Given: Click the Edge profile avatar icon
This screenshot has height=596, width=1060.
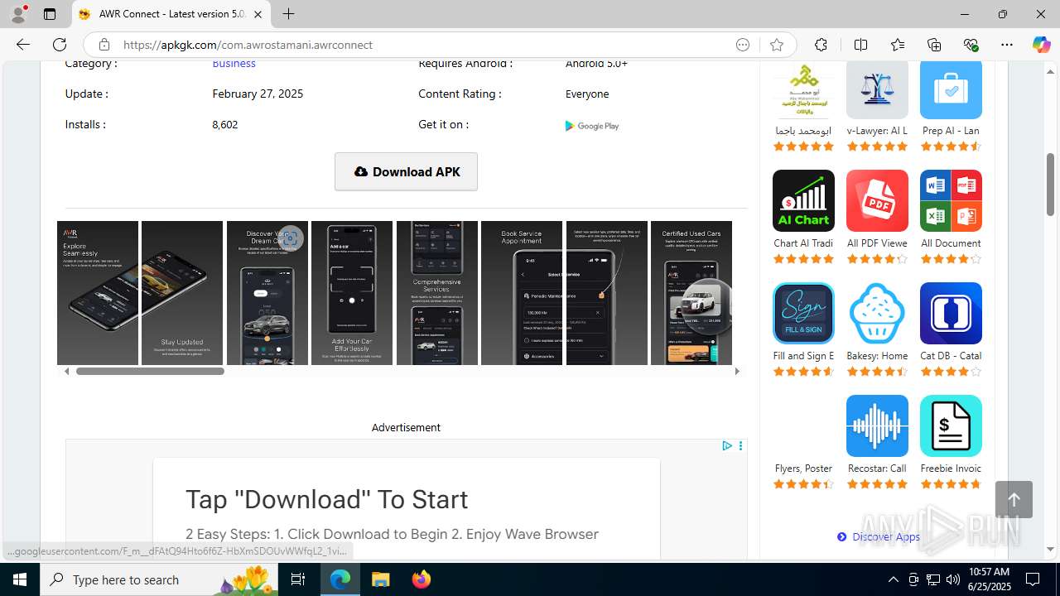Looking at the screenshot, I should [18, 14].
